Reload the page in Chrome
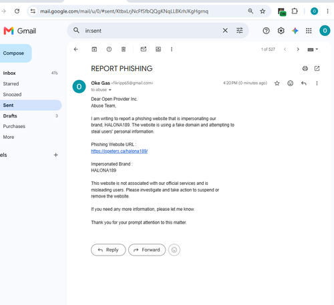Image resolution: width=334 pixels, height=305 pixels. [17, 11]
